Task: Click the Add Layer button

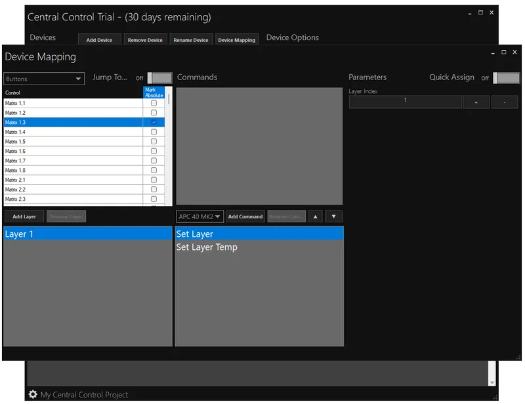Action: tap(24, 216)
